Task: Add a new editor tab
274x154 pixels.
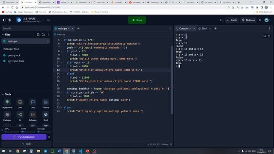Action: [x=78, y=29]
